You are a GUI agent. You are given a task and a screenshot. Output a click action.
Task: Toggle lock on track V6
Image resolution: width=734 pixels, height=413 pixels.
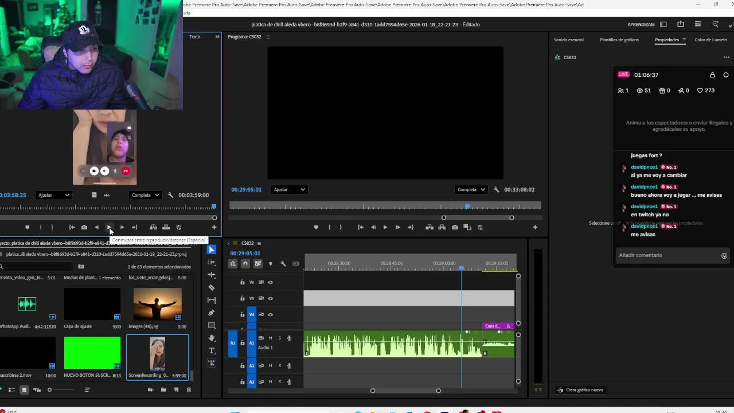242,282
